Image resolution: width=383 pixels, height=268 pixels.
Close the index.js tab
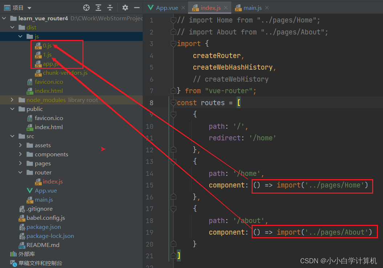point(226,8)
